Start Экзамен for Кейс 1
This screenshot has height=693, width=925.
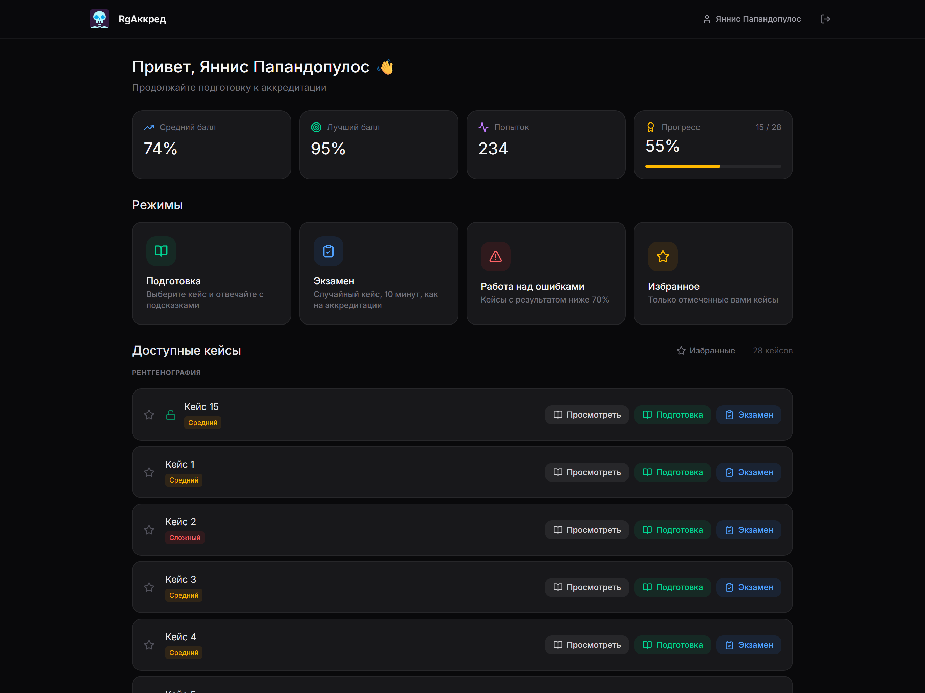click(749, 472)
